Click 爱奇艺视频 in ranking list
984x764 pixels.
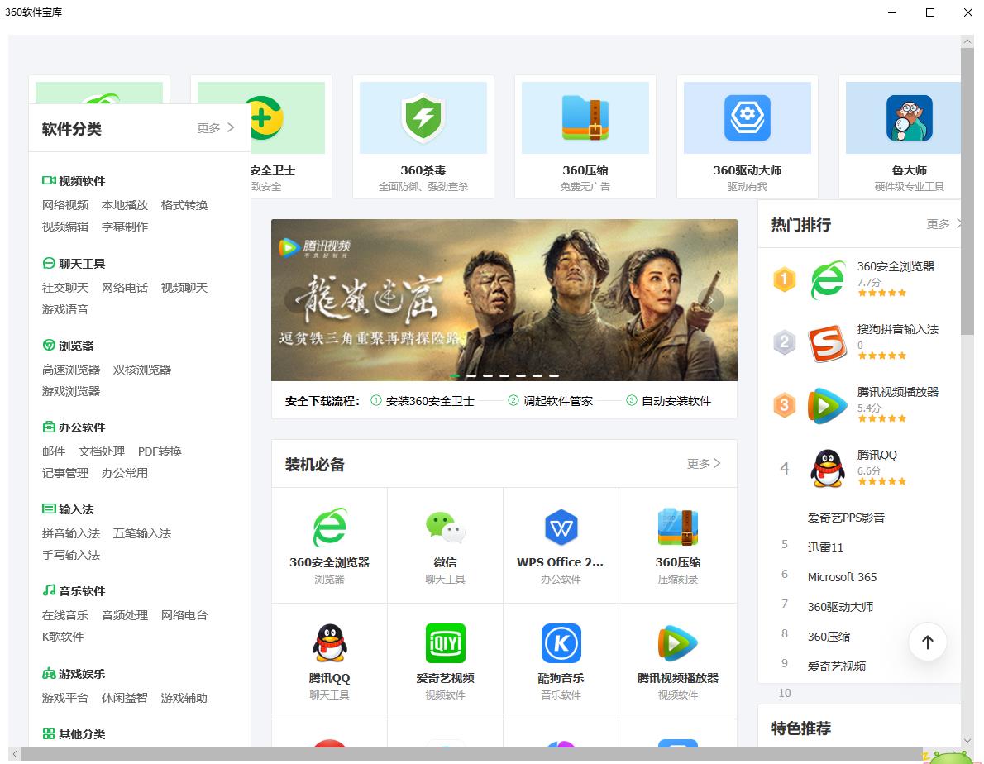pos(837,666)
